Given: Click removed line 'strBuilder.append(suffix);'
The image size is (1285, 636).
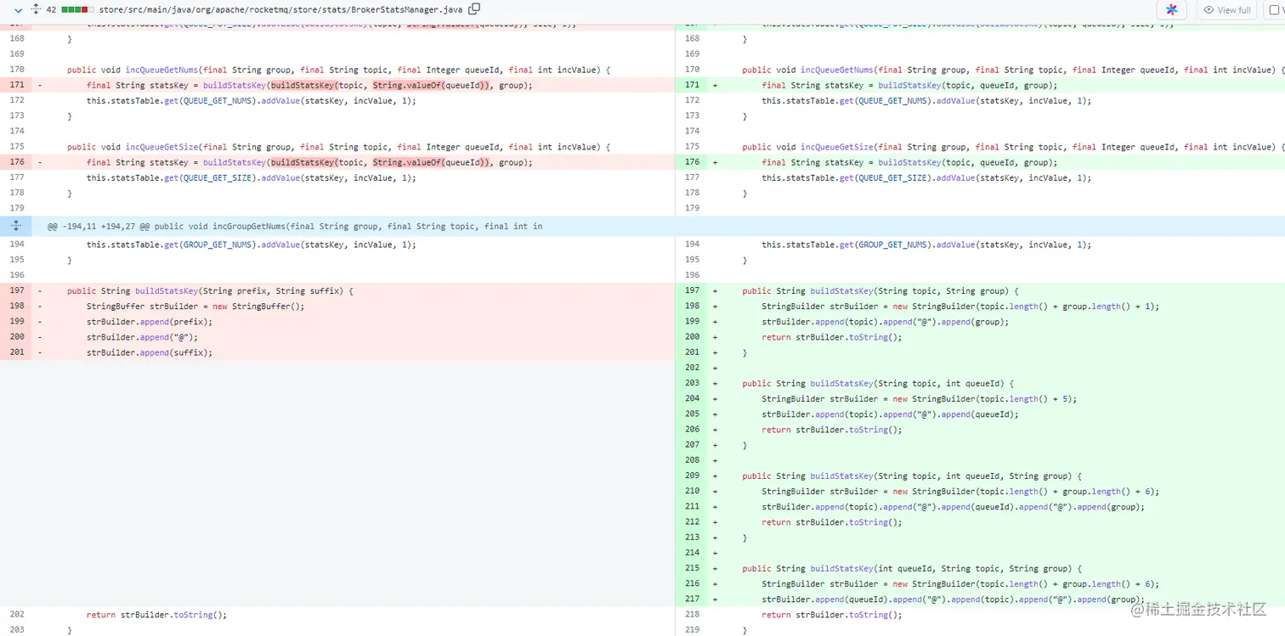Looking at the screenshot, I should coord(150,352).
